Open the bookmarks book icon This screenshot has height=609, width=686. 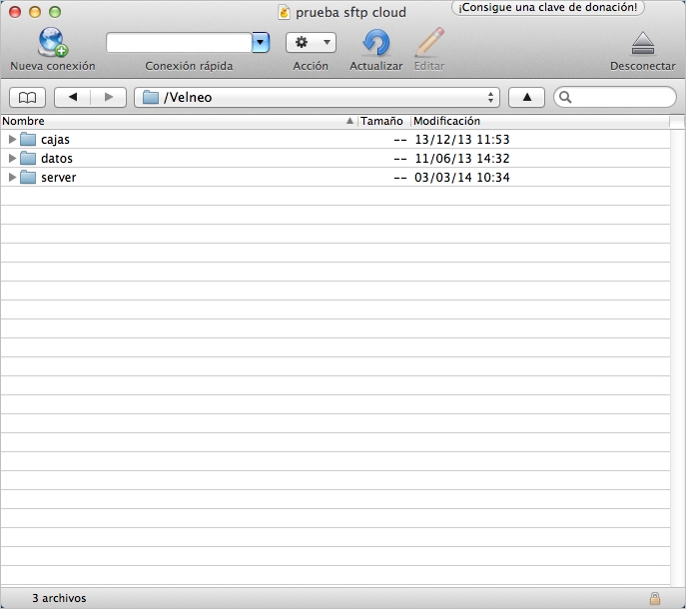coord(27,97)
